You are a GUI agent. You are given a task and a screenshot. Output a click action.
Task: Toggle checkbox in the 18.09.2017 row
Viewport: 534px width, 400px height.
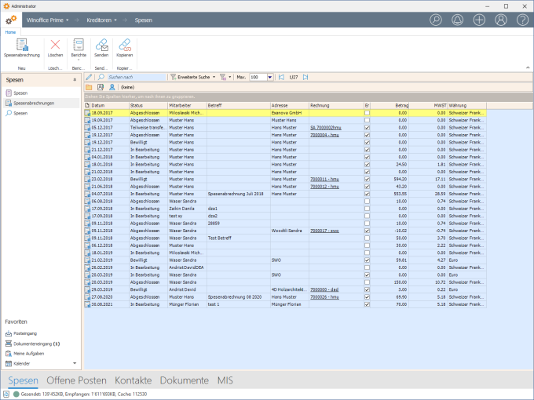(x=367, y=113)
